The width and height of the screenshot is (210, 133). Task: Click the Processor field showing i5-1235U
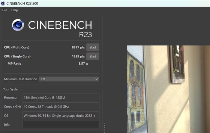pyautogui.click(x=61, y=97)
